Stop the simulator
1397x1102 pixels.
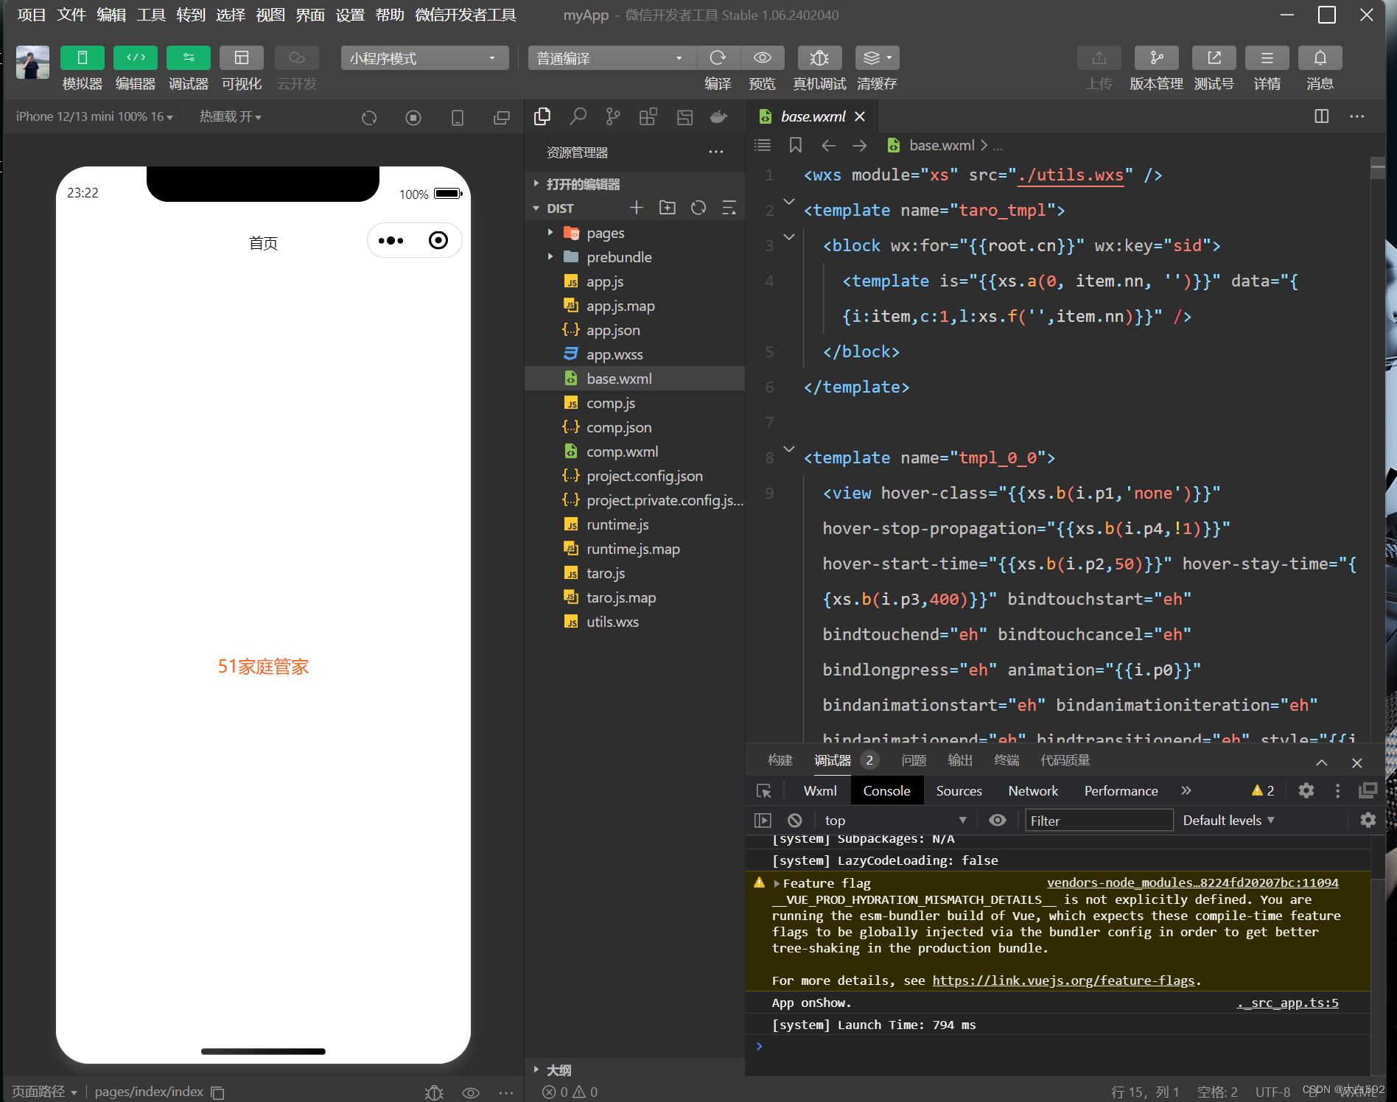tap(413, 117)
